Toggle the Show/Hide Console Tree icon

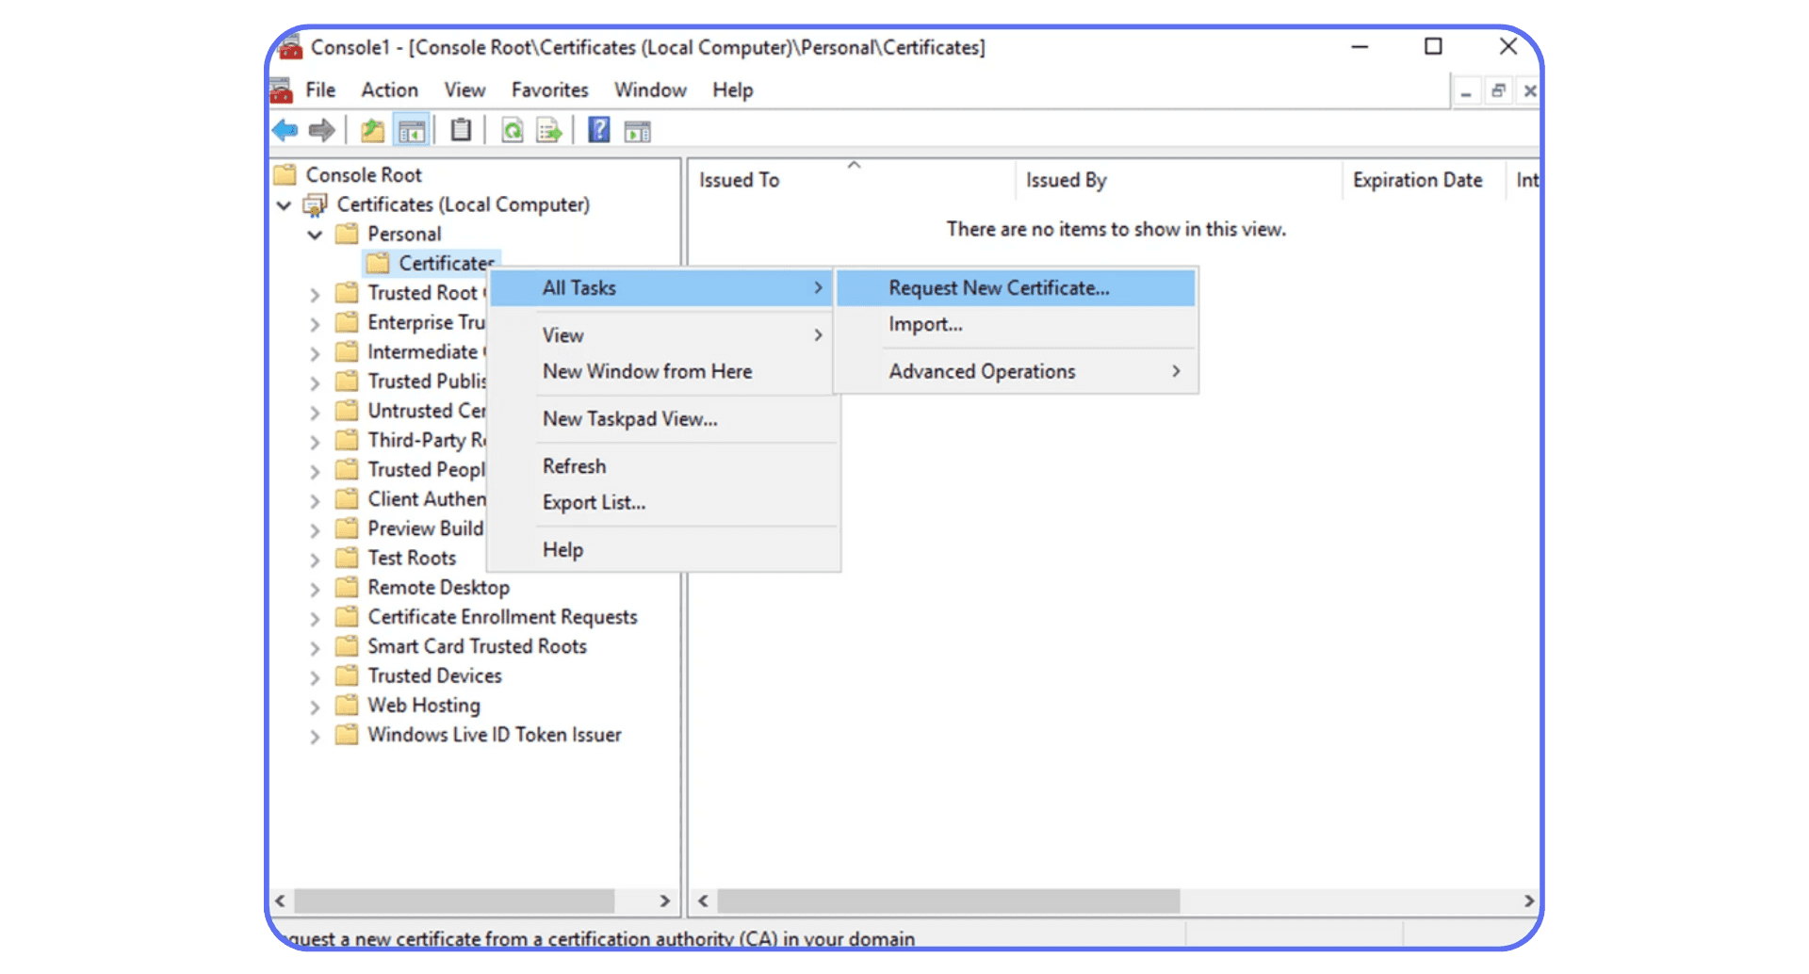pos(412,130)
